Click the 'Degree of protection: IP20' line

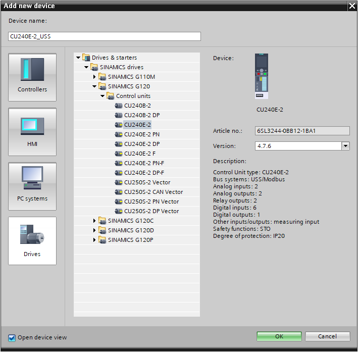249,236
